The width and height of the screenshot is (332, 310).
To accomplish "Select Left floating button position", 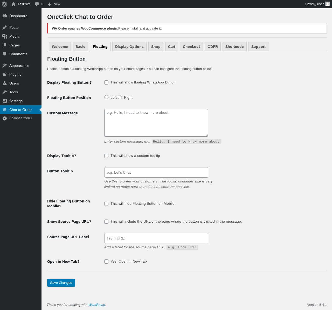I will 106,97.
